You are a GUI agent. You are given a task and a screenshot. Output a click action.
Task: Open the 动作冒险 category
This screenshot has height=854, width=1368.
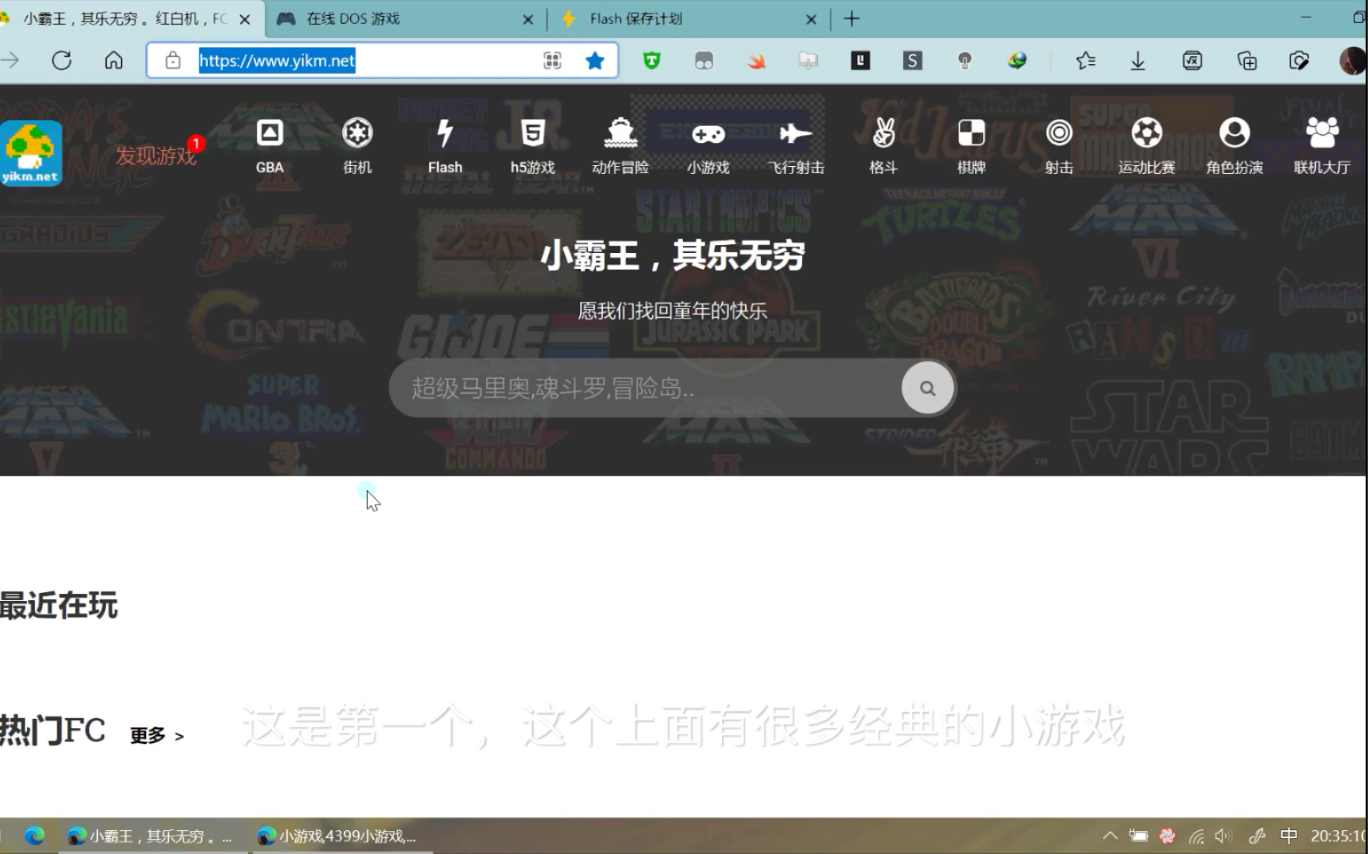[x=620, y=146]
